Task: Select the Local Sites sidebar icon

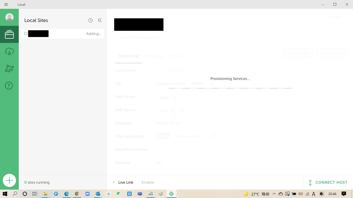Action: pyautogui.click(x=9, y=34)
